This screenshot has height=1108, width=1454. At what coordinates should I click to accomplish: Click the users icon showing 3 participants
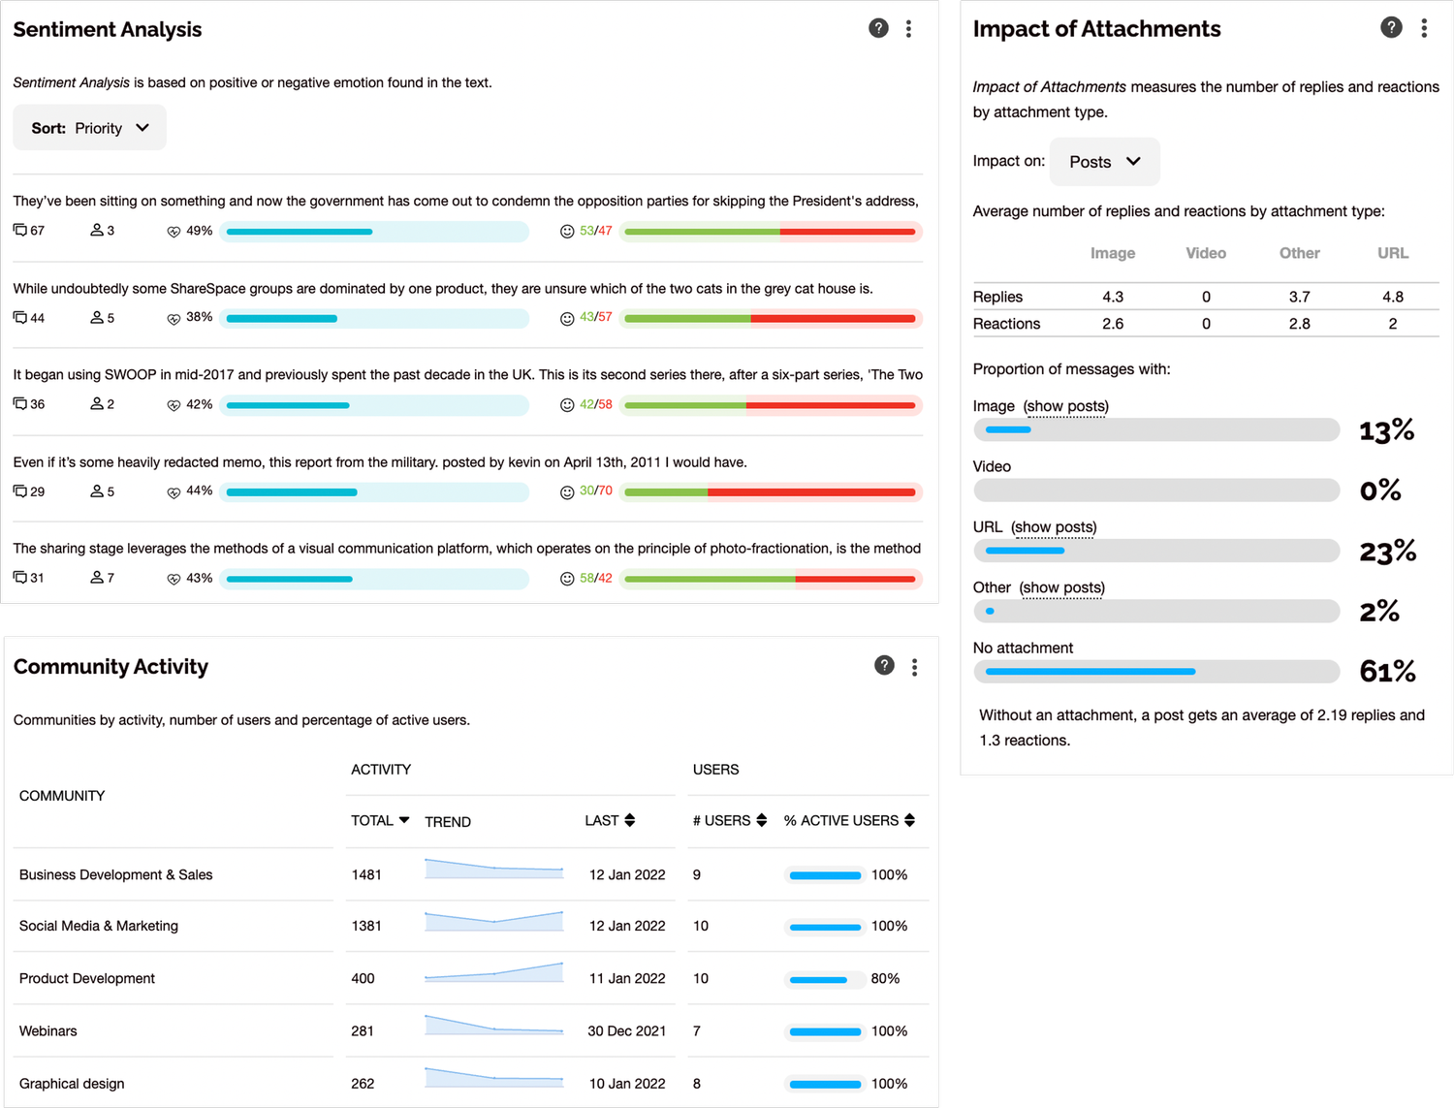pos(97,230)
